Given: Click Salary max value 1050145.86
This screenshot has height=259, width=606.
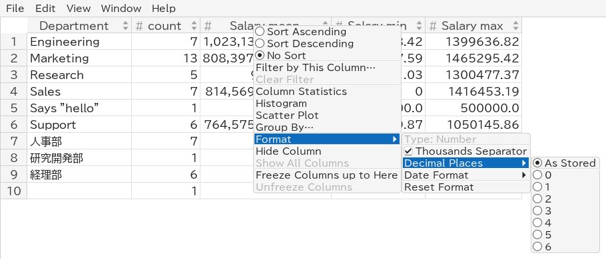Looking at the screenshot, I should point(473,124).
